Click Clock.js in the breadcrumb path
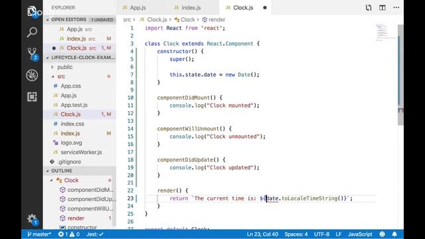 (157, 19)
